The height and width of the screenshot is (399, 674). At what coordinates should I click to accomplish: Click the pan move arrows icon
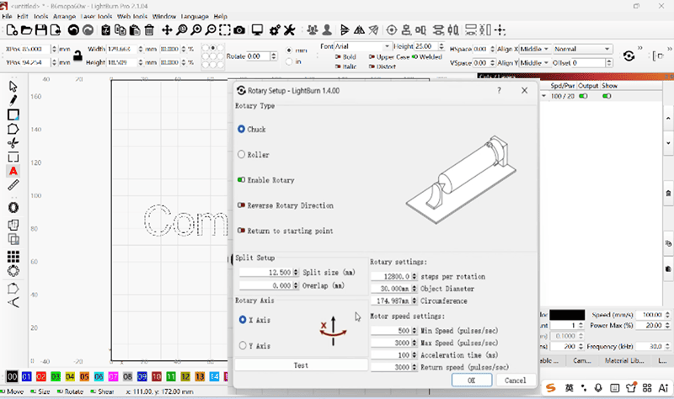pos(167,30)
